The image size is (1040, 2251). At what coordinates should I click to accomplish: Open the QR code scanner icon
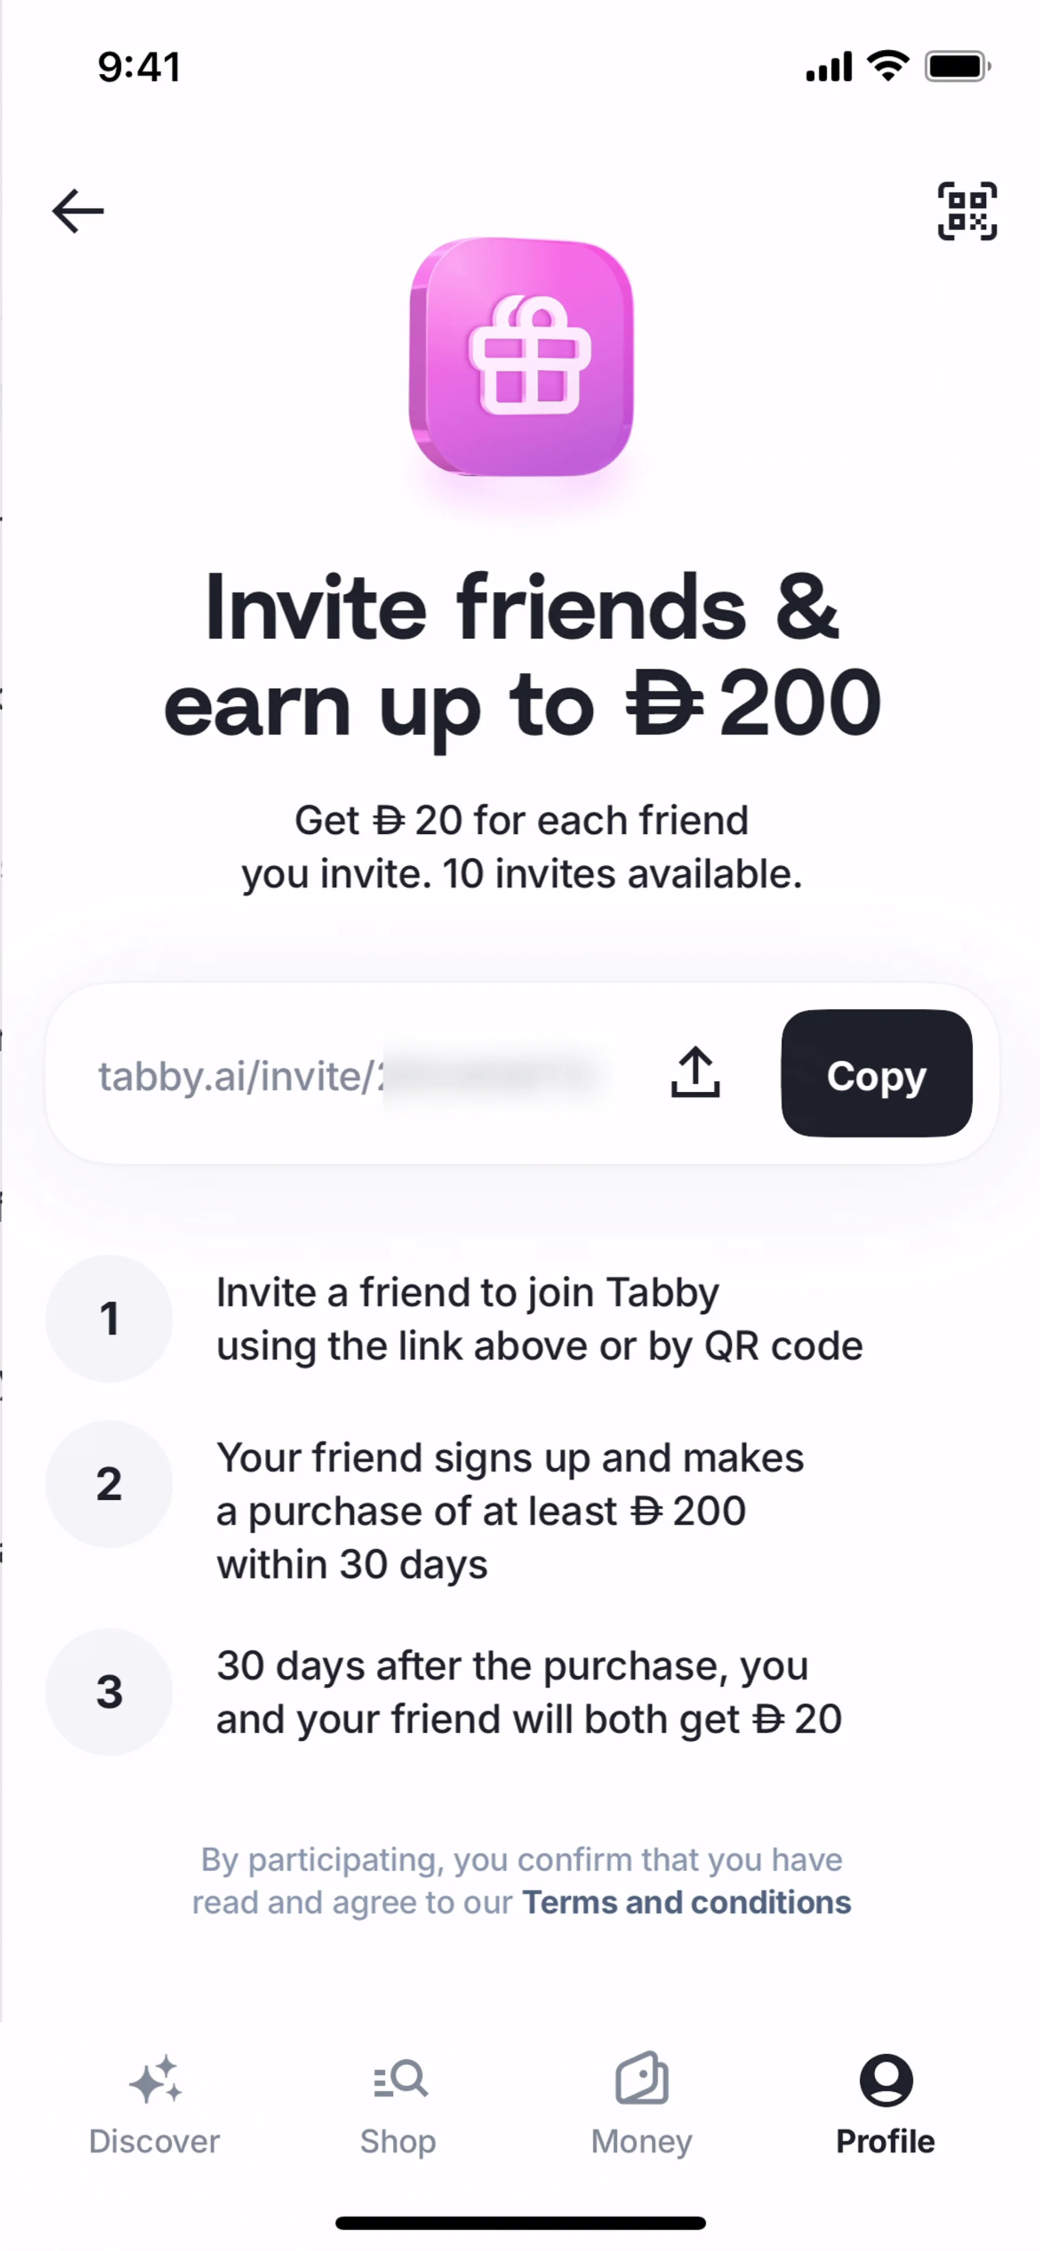[x=966, y=211]
